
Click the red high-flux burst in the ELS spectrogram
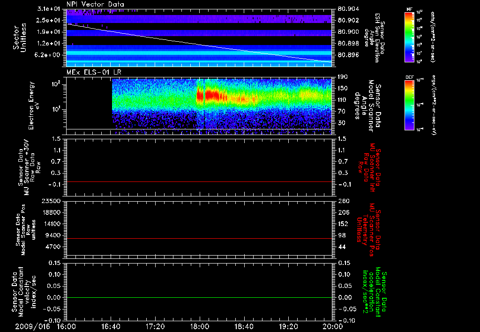211,96
